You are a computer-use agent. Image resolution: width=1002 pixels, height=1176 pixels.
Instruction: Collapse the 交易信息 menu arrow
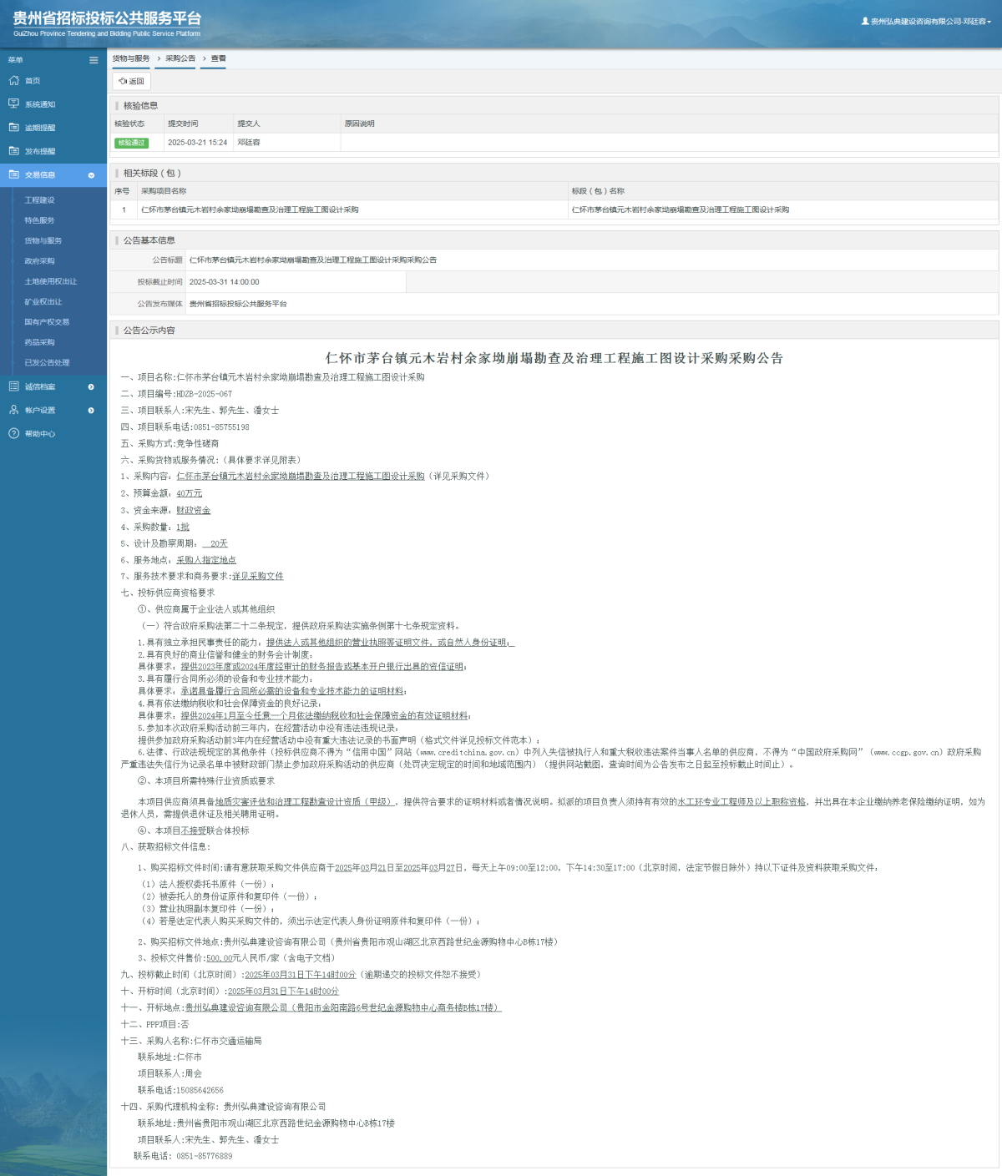click(91, 175)
